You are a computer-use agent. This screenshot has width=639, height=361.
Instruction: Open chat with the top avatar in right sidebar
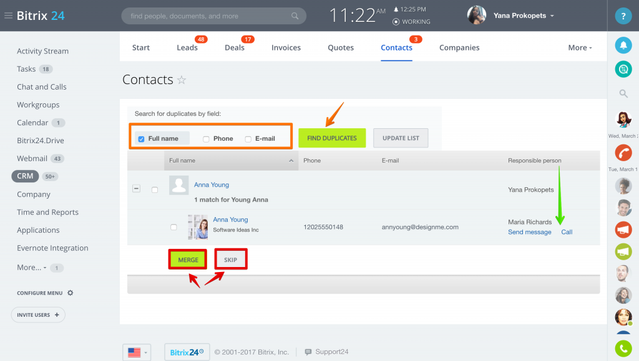[623, 120]
